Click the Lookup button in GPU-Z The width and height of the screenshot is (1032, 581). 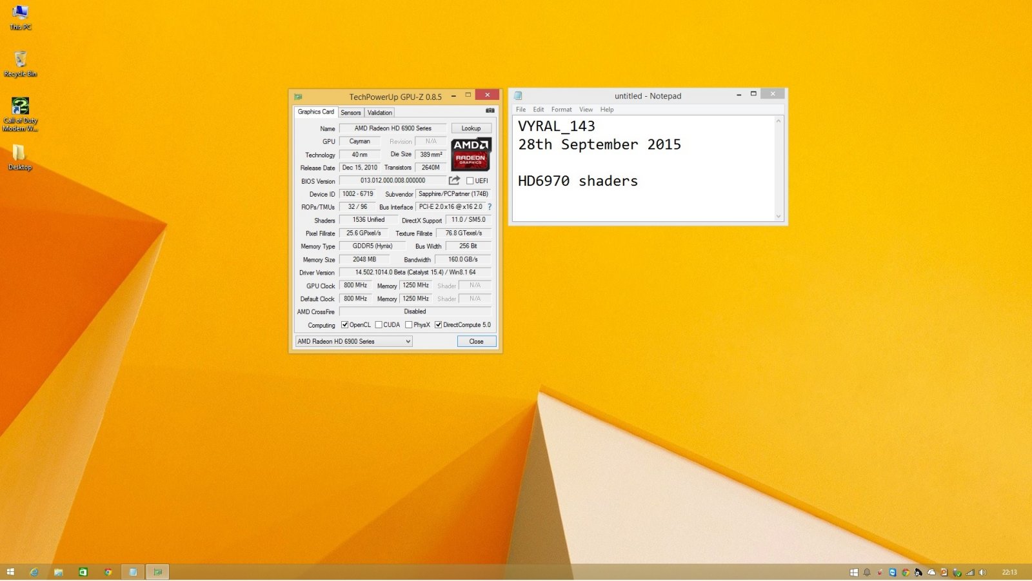coord(471,128)
